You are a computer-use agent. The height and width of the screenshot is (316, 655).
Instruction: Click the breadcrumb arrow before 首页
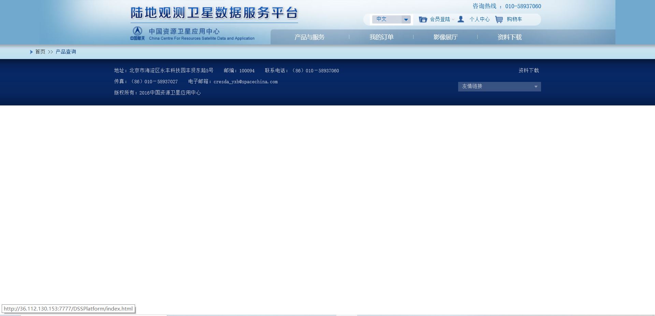31,52
